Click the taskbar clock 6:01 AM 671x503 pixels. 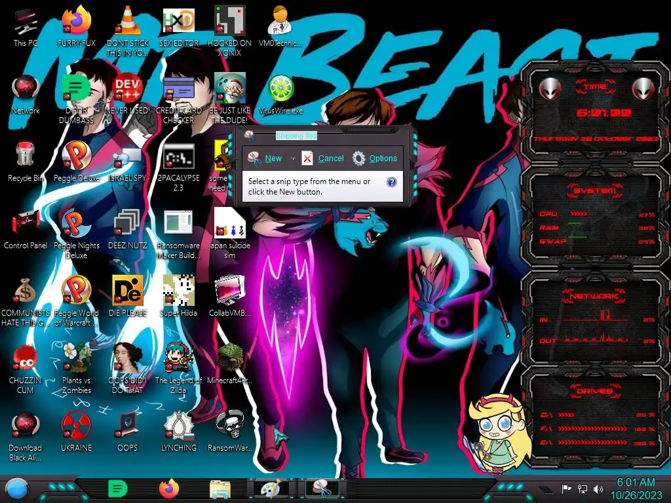(636, 489)
